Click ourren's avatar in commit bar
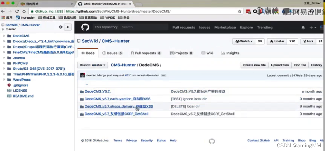This screenshot has height=151, width=325. 82,75
